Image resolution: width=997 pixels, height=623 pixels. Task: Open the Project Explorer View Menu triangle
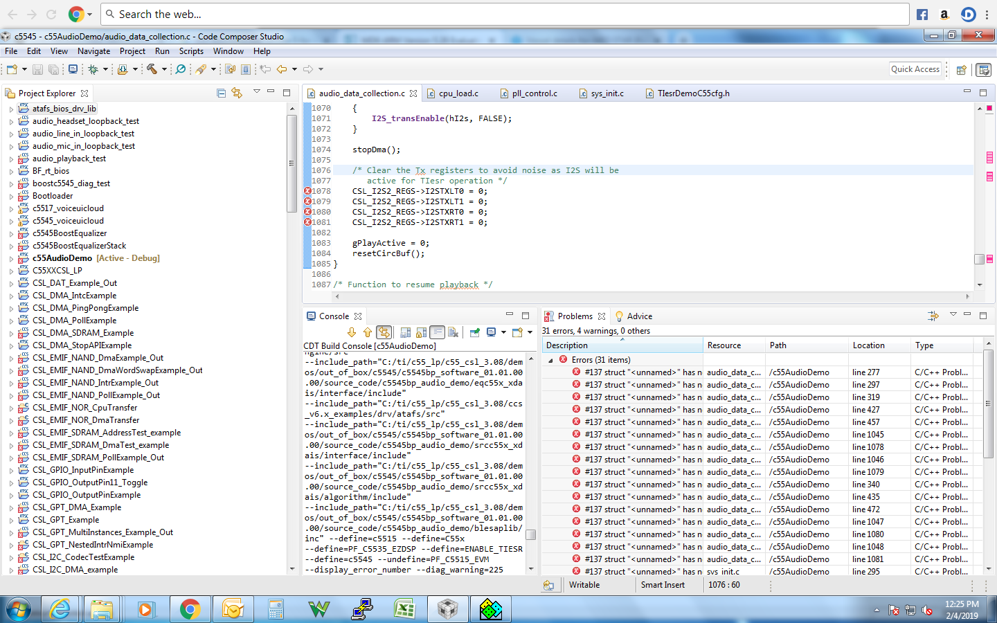click(256, 91)
